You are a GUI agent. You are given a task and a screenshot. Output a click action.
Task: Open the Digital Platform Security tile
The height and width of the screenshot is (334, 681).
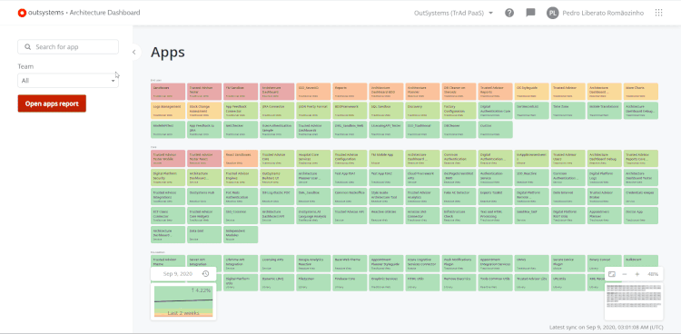point(168,178)
